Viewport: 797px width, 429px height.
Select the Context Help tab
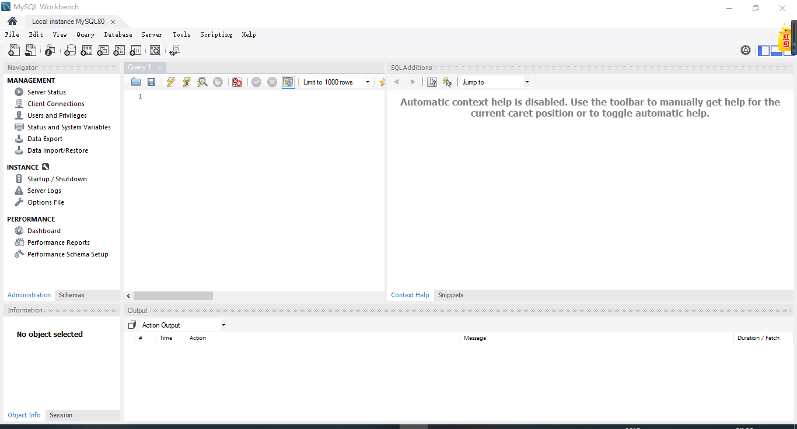coord(410,295)
